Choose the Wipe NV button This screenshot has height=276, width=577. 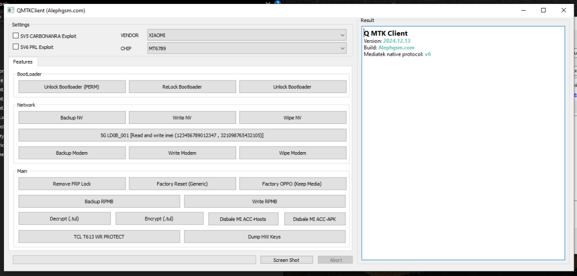[x=292, y=118]
